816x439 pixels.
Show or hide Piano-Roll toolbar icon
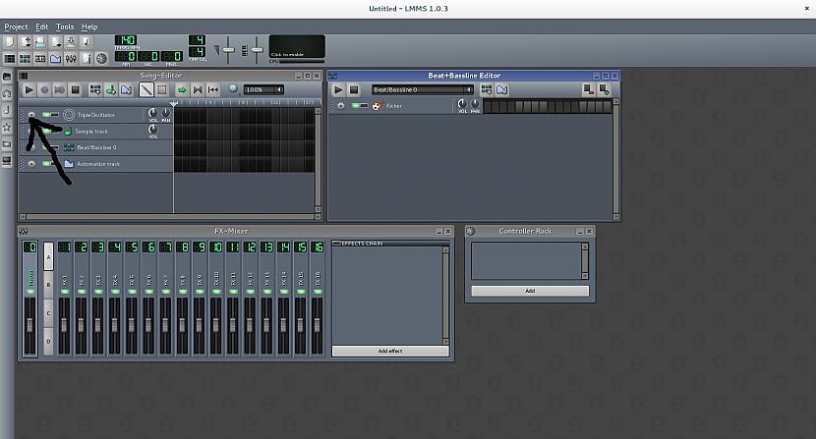pyautogui.click(x=40, y=58)
